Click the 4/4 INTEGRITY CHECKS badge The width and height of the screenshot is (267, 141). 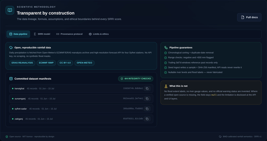[x=135, y=79]
